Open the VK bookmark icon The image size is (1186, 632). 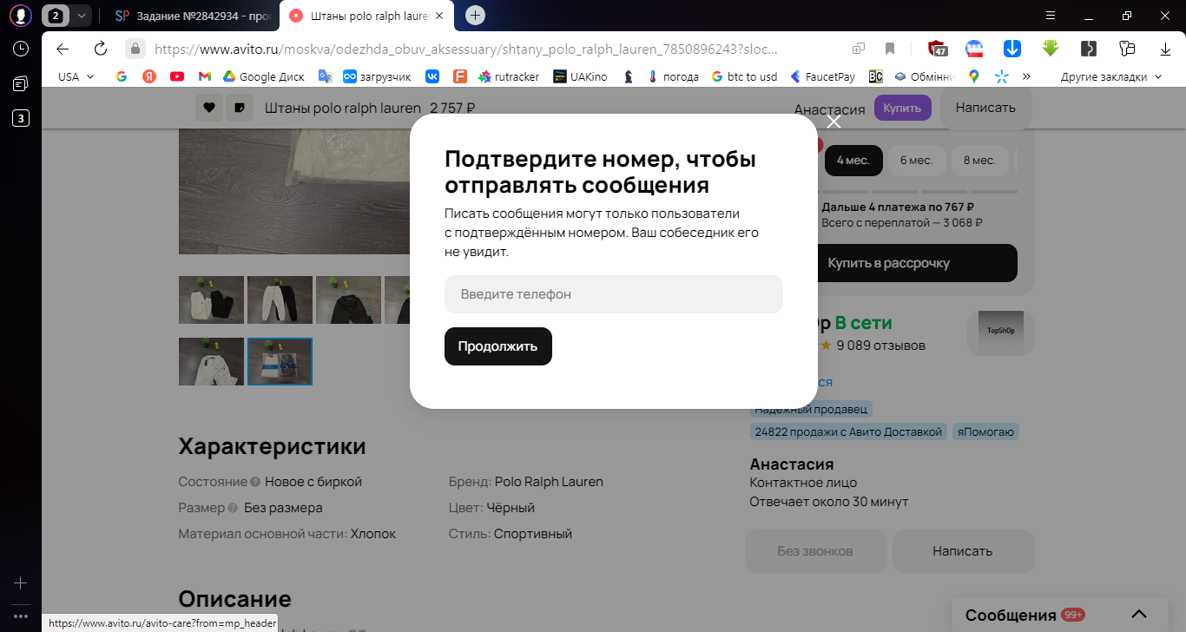point(432,76)
